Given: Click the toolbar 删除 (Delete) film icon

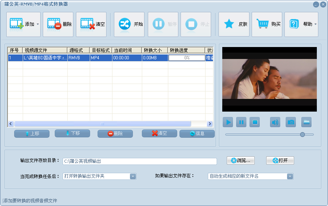Looking at the screenshot, I should [54, 24].
